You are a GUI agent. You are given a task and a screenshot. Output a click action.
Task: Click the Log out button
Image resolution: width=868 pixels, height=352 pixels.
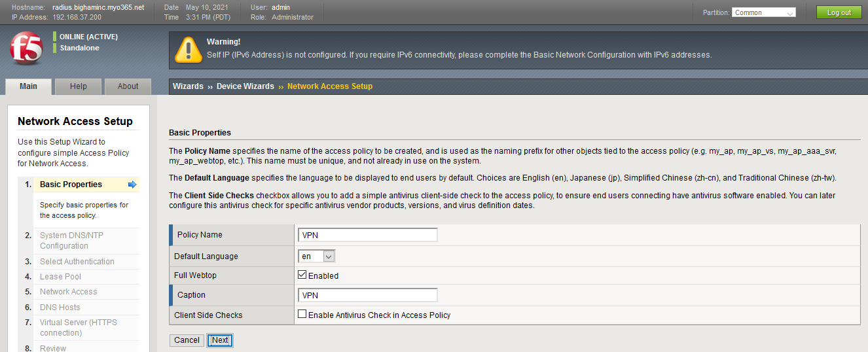[839, 12]
